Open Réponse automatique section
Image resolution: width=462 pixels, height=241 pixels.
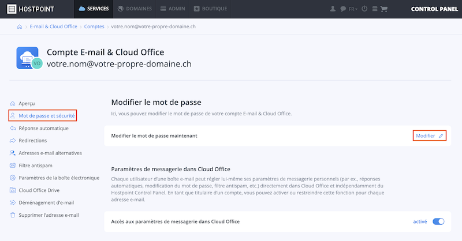click(x=43, y=128)
